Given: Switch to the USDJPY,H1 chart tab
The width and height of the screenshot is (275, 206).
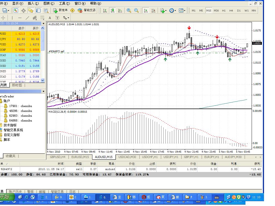Looking at the screenshot, I should (171, 157).
